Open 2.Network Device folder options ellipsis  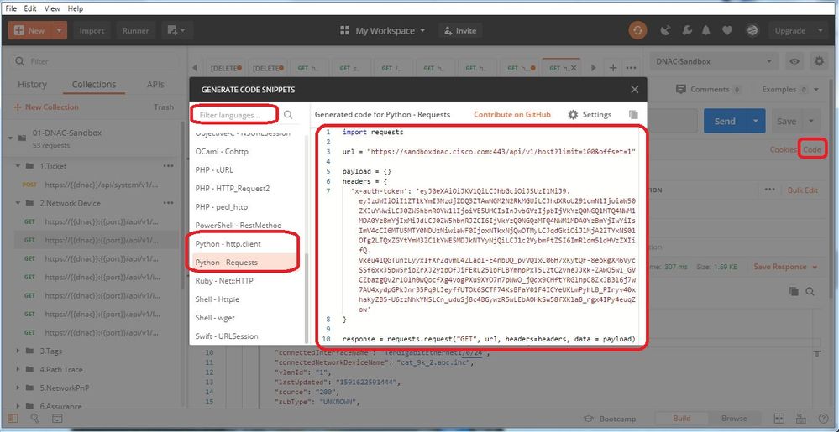click(x=168, y=203)
